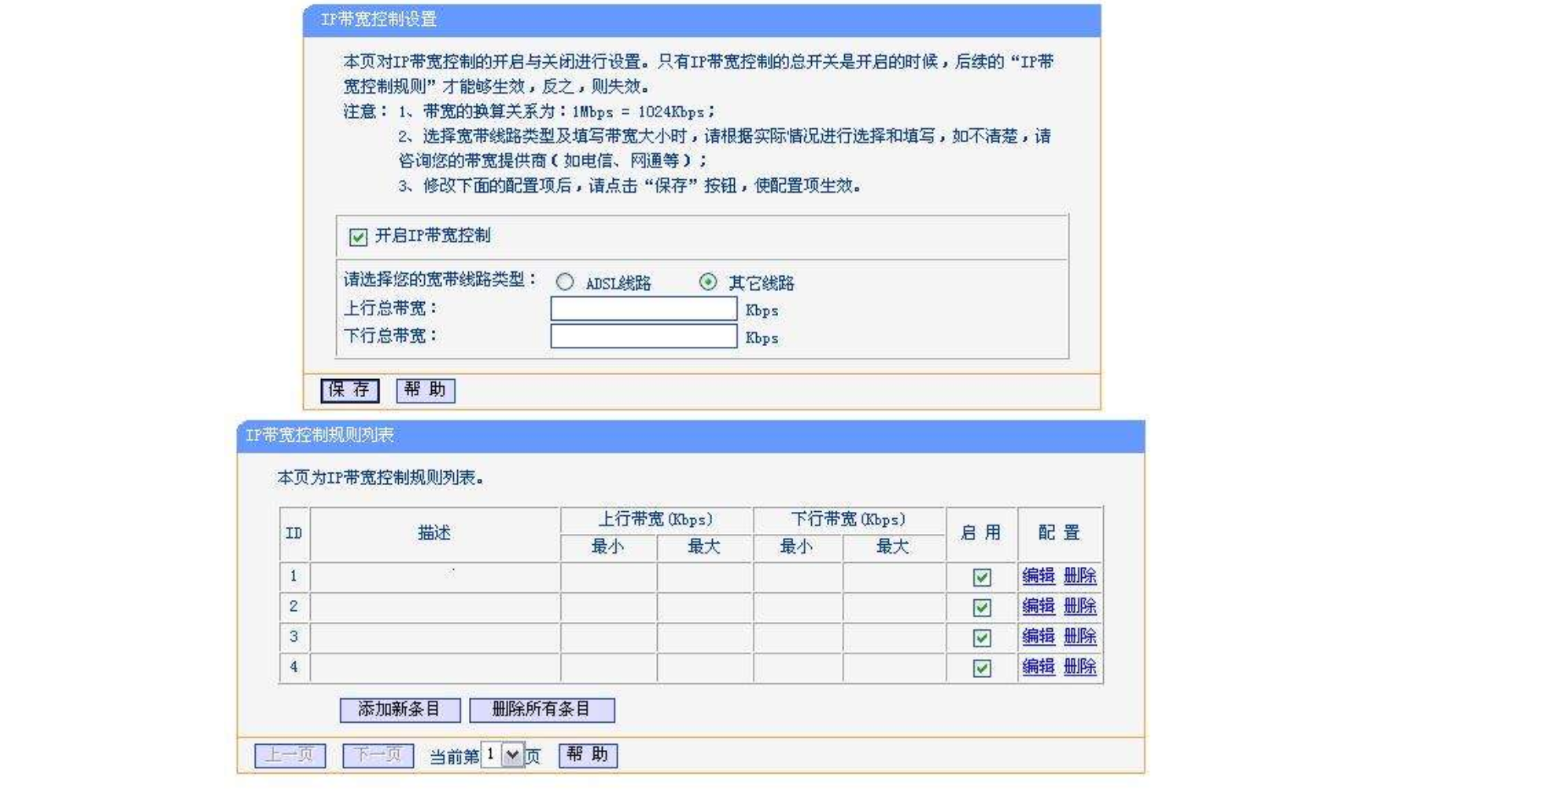Select the 其它线路 radio button
Viewport: 1557px width, 806px height.
pyautogui.click(x=708, y=282)
